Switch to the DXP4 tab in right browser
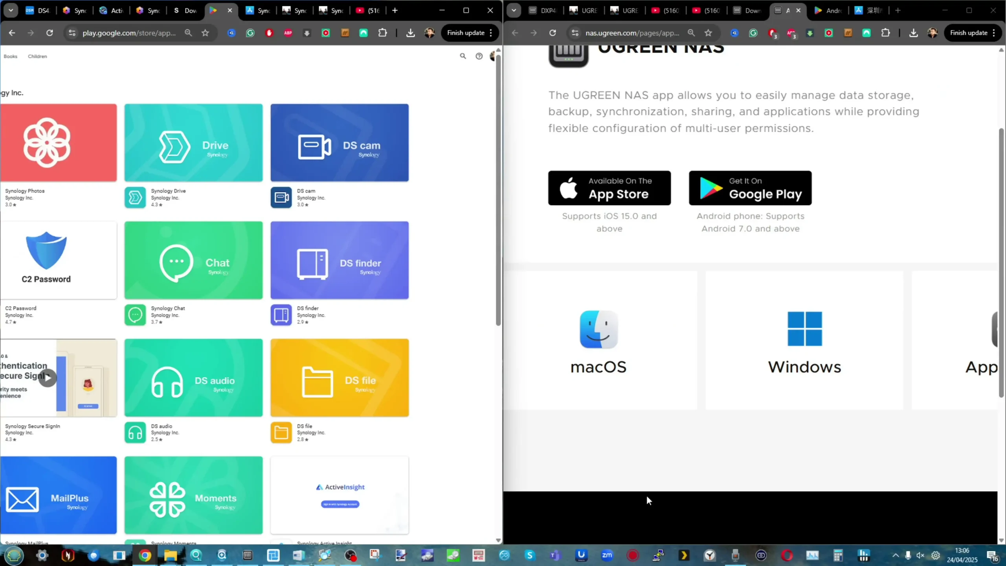 (x=543, y=11)
